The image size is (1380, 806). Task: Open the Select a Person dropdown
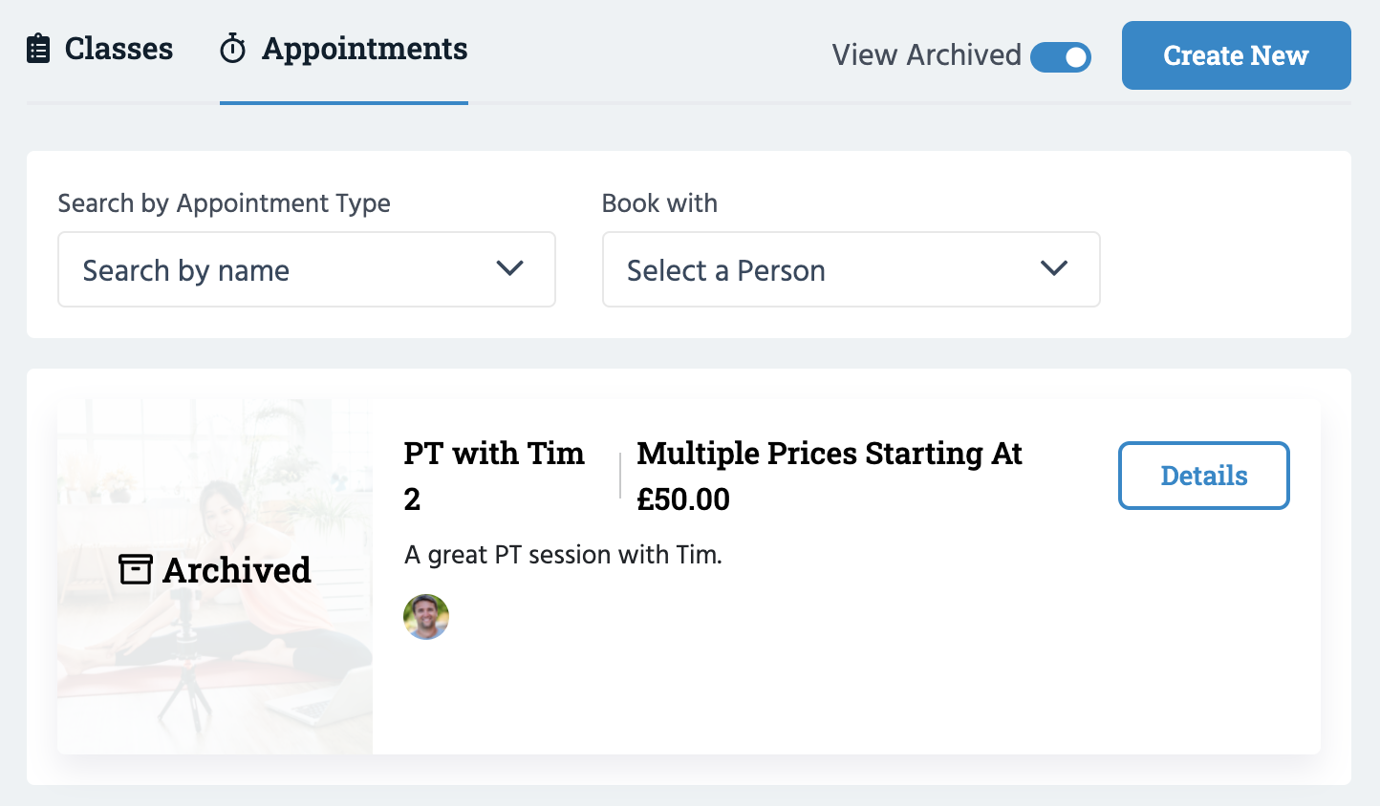tap(851, 269)
